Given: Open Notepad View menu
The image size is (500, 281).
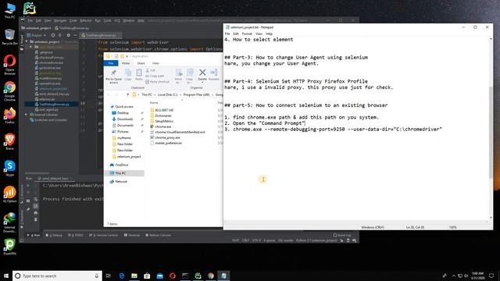Looking at the screenshot, I should coord(259,34).
